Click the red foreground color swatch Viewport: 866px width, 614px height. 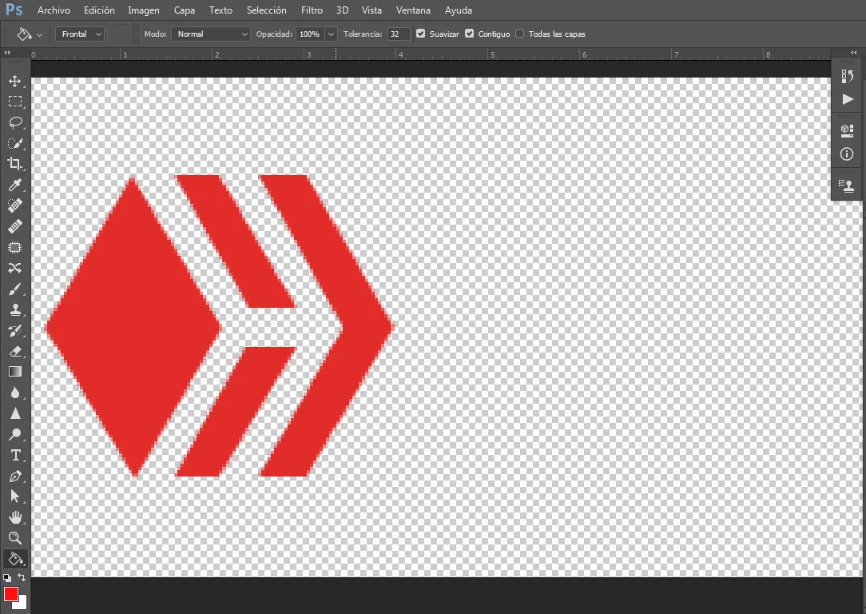(10, 593)
